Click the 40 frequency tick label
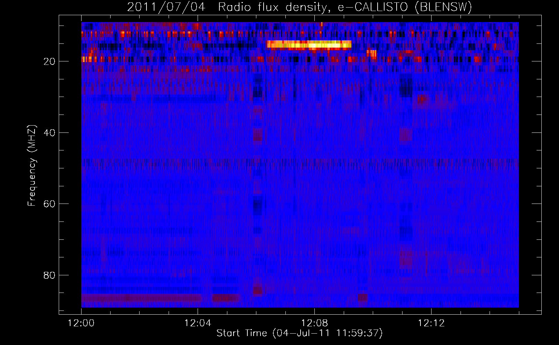 coord(49,133)
